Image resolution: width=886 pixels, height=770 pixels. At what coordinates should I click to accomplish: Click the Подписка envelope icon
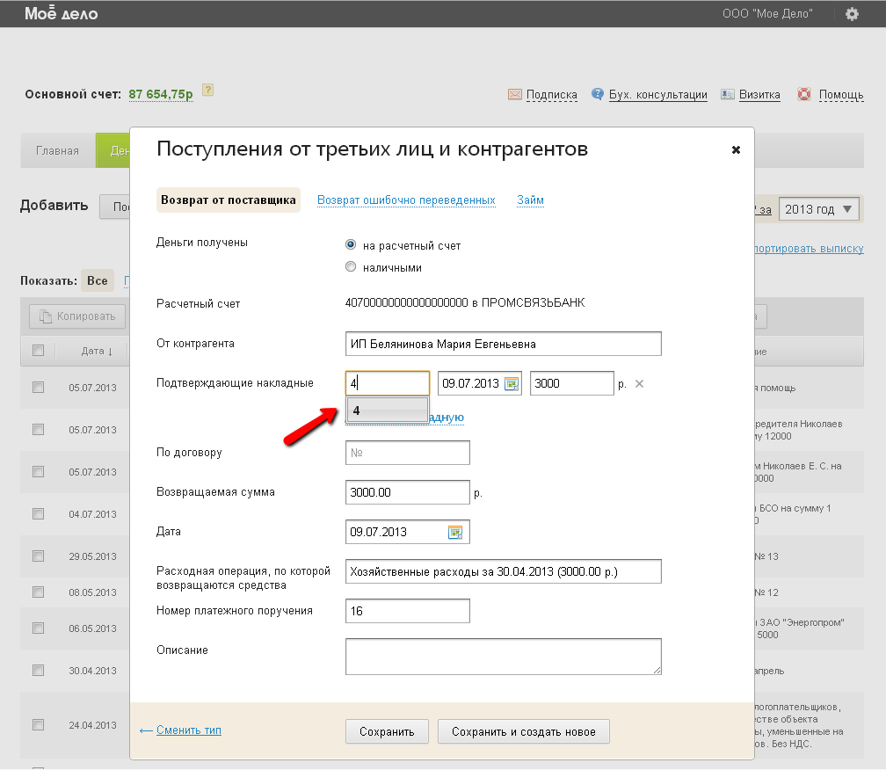coord(514,94)
